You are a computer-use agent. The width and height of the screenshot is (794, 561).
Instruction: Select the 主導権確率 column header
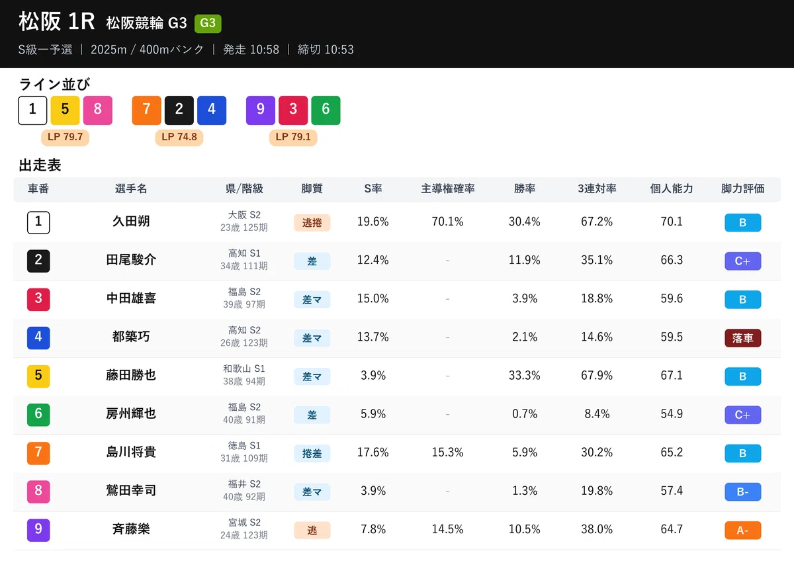[x=448, y=189]
